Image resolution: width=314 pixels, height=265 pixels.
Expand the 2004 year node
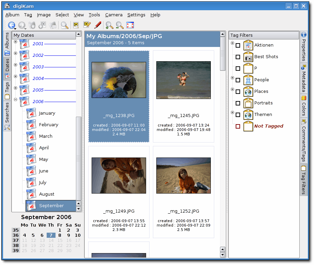[15, 77]
